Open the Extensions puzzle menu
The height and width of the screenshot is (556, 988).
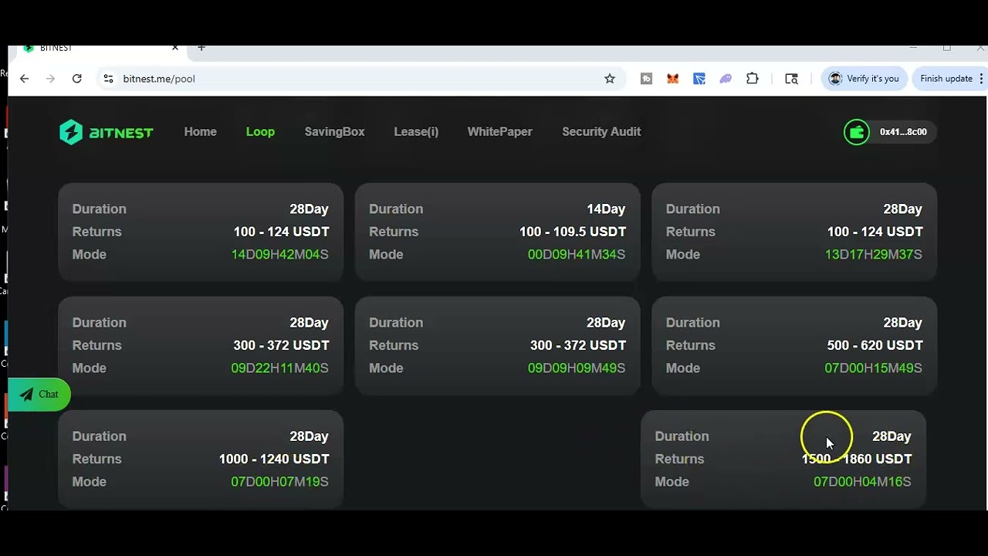click(x=753, y=79)
